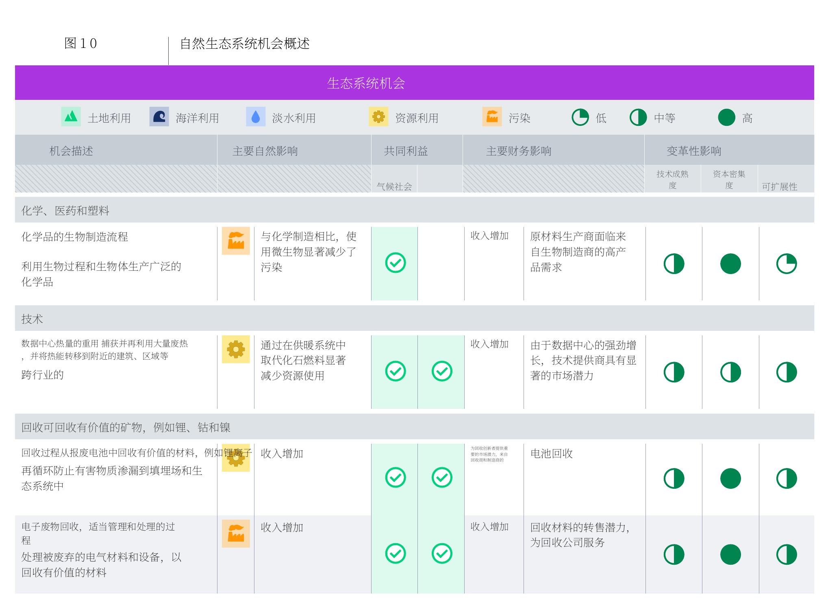Screen dimensions: 828x613
Task: Click the section heading 技术
Action: [32, 319]
